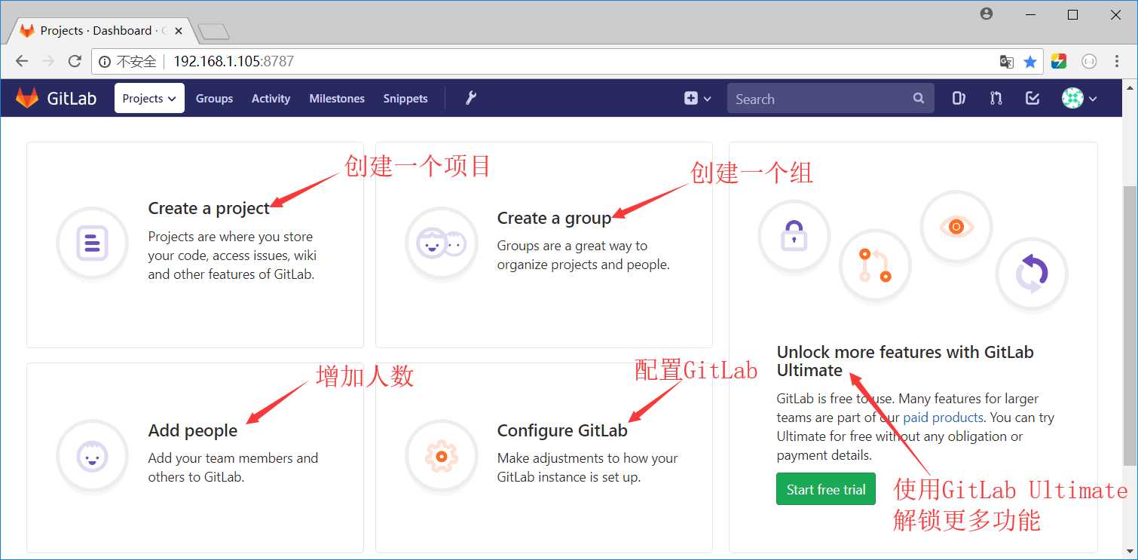
Task: Close the Projects Dashboard tab
Action: click(179, 31)
